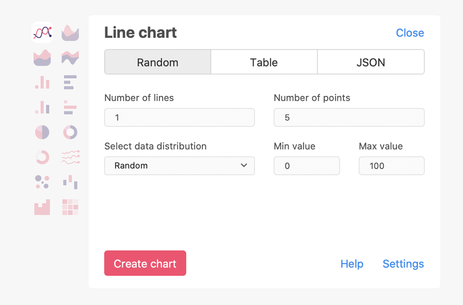Screen dimensions: 463x305
Task: Switch to the JSON tab
Action: (x=371, y=62)
